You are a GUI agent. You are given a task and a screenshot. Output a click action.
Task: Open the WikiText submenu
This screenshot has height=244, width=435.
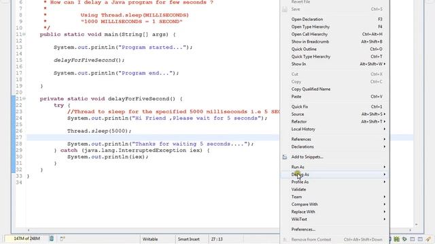click(335, 219)
